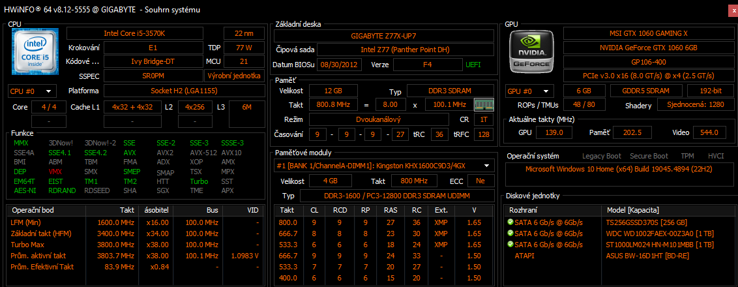Click the SSPEC value SR0PM

coord(153,76)
